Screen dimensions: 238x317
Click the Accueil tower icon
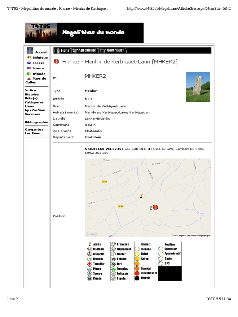point(30,50)
